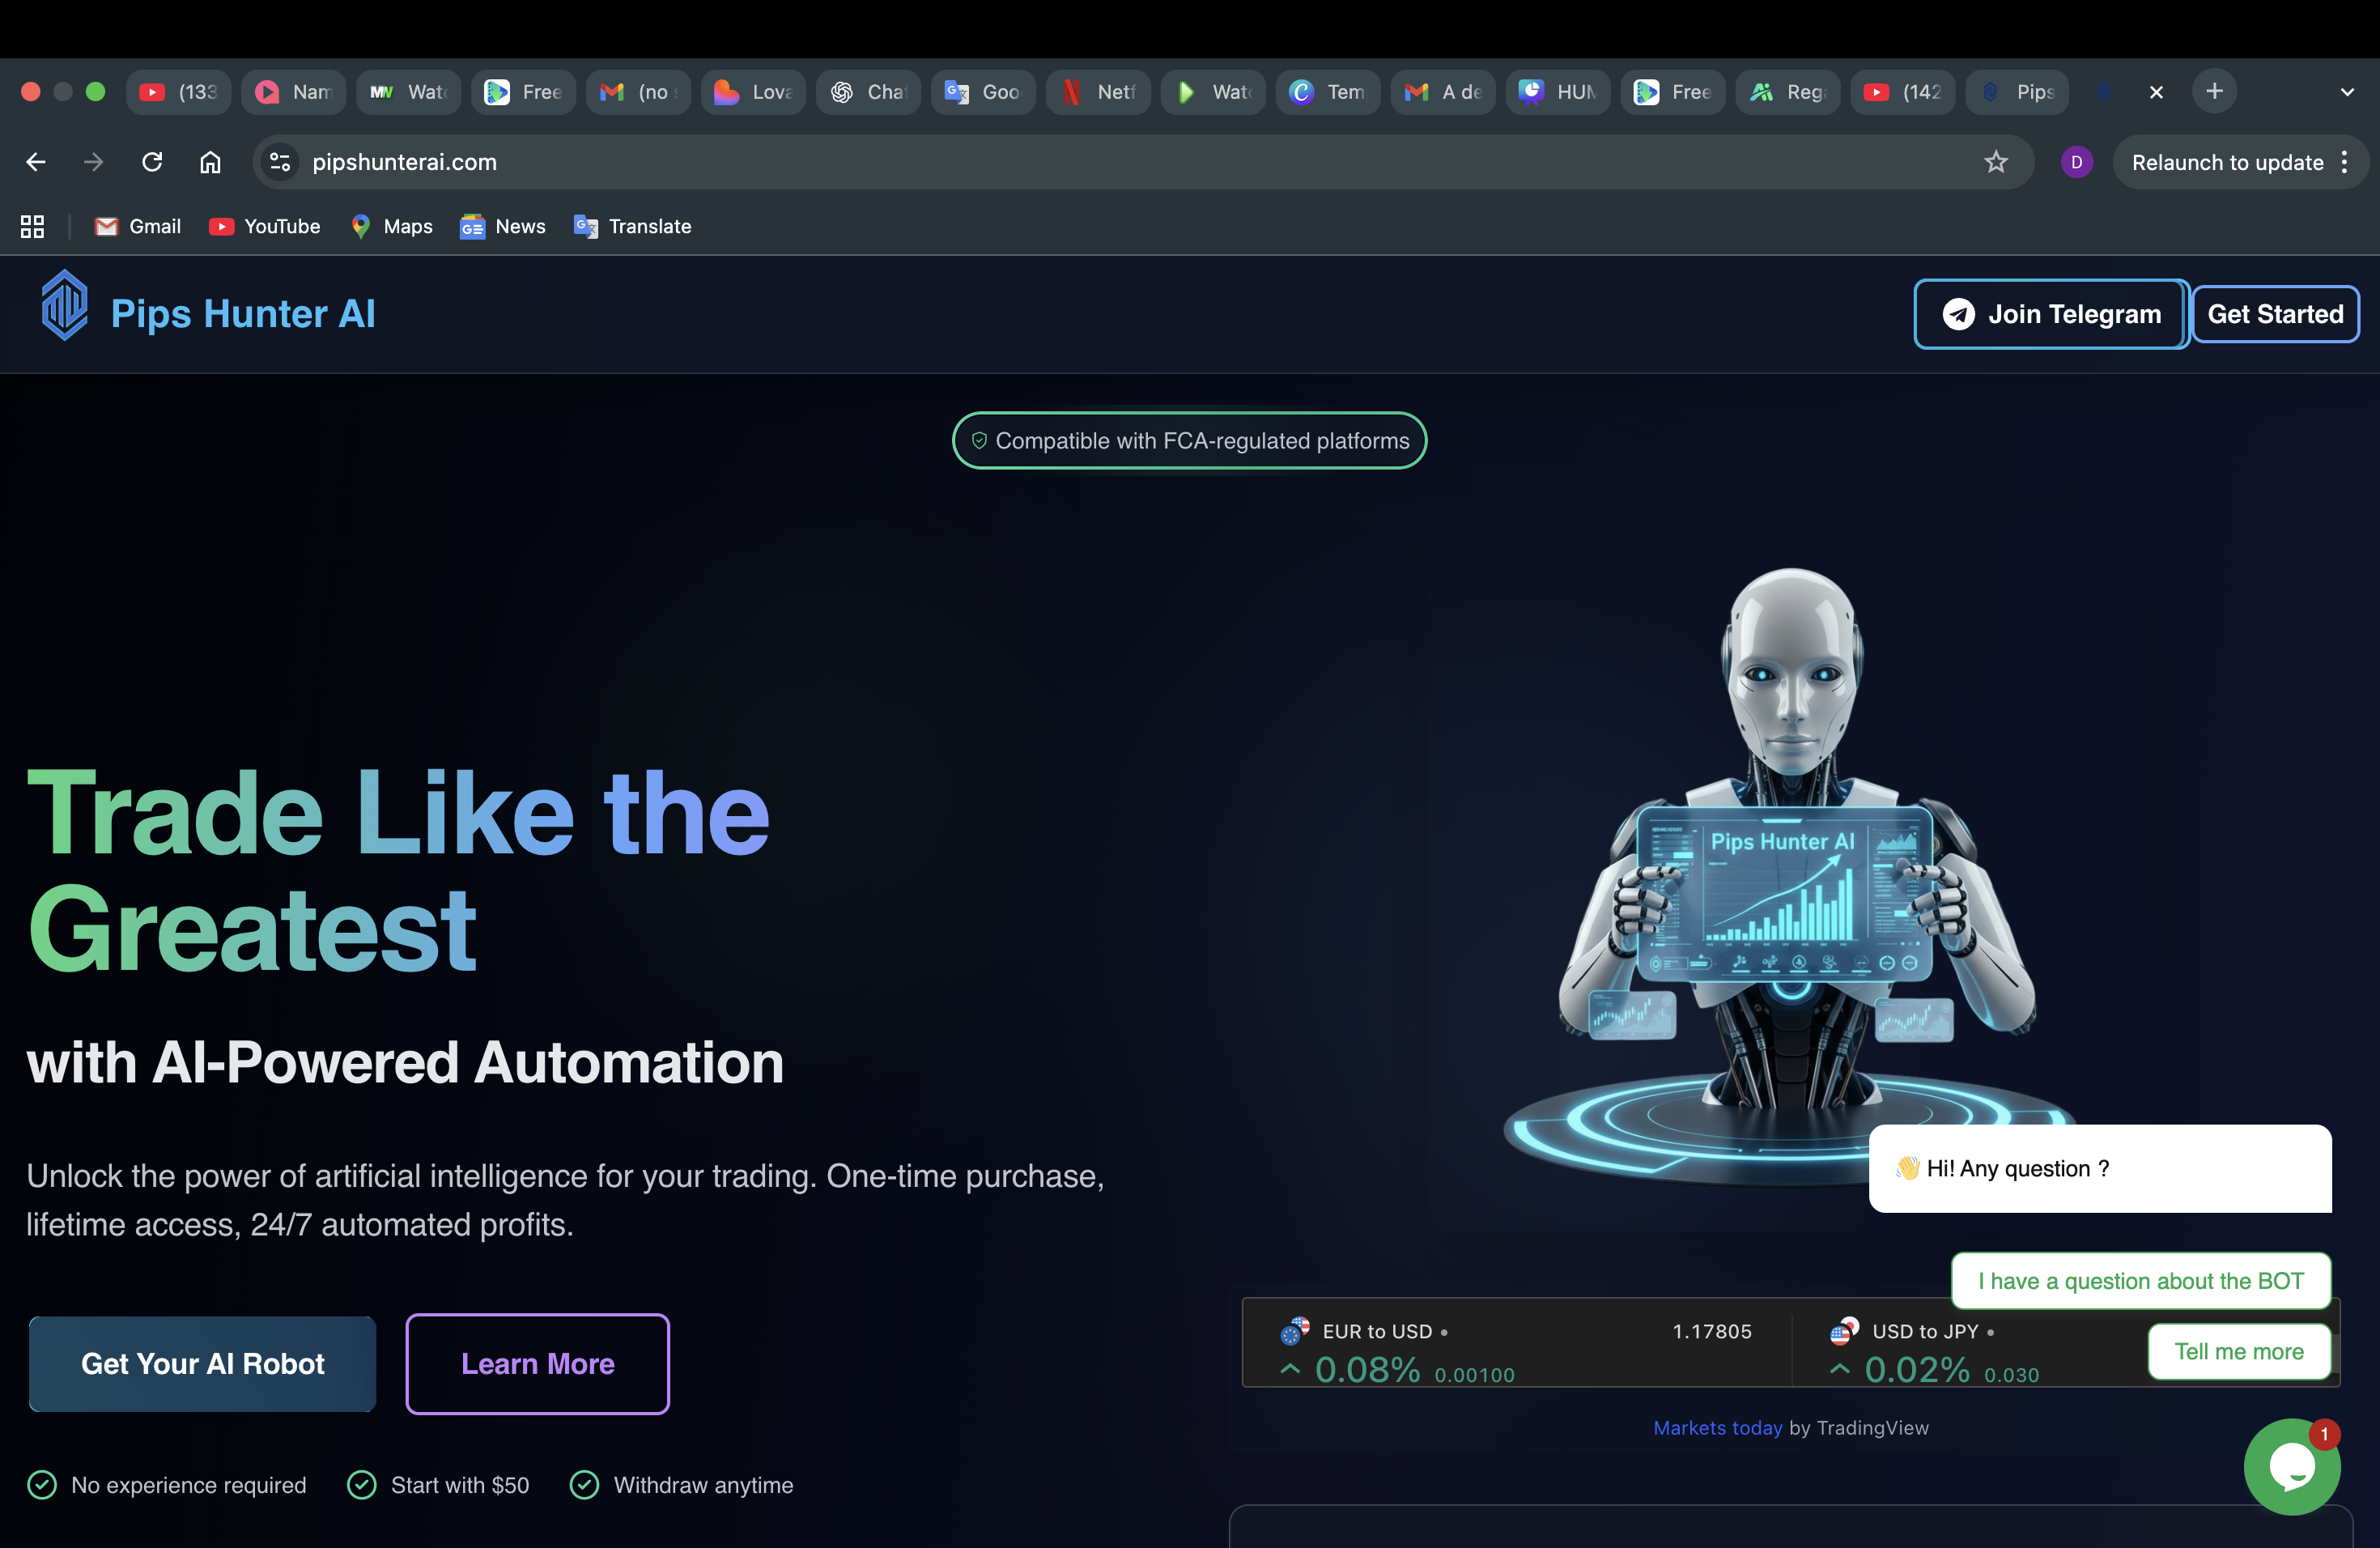Click the Telegram icon in Join Telegram
The height and width of the screenshot is (1548, 2380).
(1959, 313)
